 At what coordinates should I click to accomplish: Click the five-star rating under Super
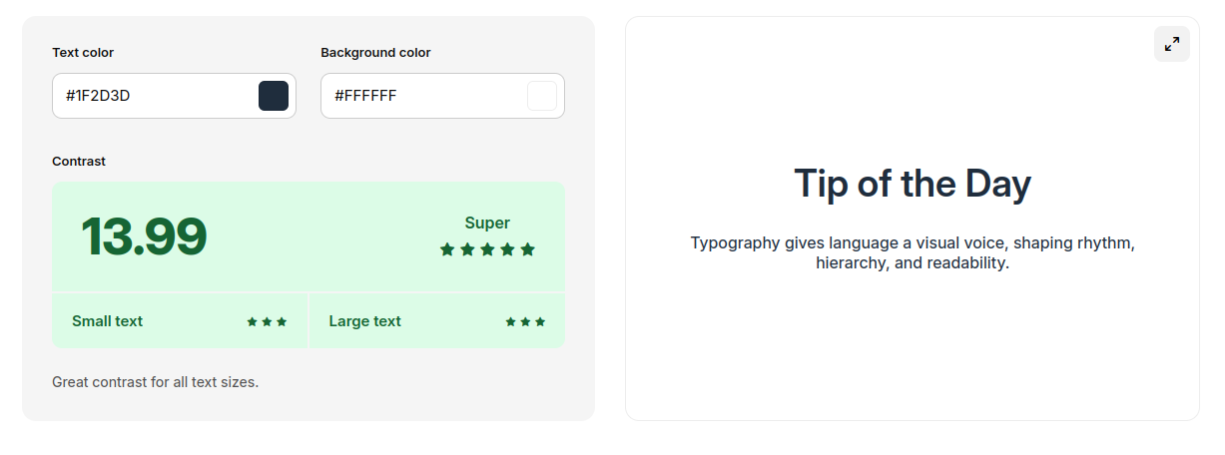point(487,249)
